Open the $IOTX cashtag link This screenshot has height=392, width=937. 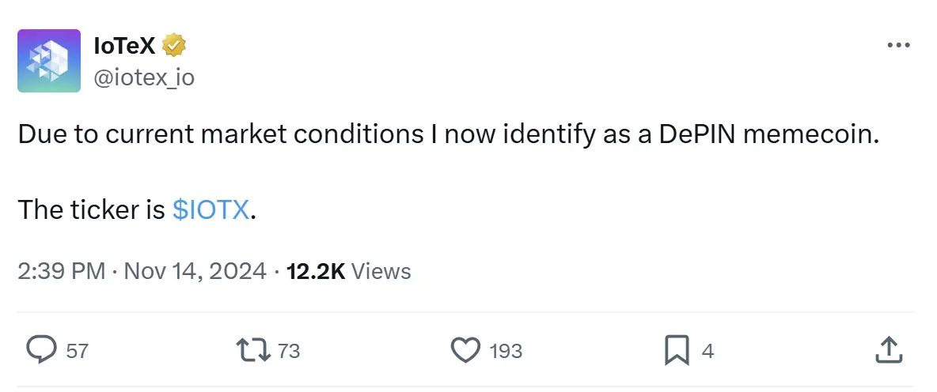[x=211, y=210]
